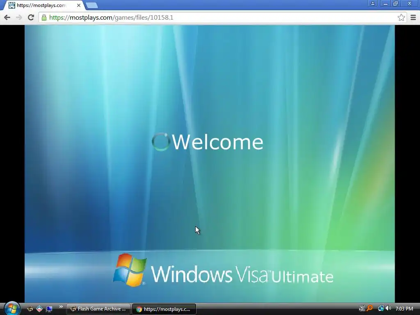Click the Windows Visa Ultimate text
This screenshot has height=315, width=420.
(x=242, y=274)
